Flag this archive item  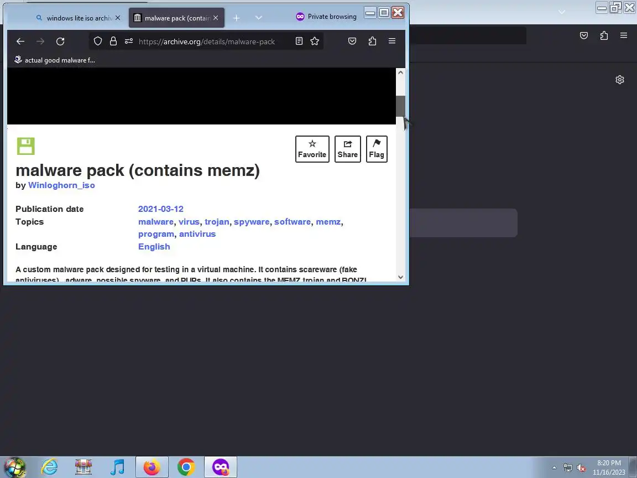(377, 149)
